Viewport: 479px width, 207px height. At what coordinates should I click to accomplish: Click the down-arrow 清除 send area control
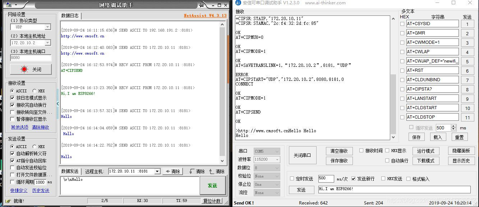click(x=197, y=171)
